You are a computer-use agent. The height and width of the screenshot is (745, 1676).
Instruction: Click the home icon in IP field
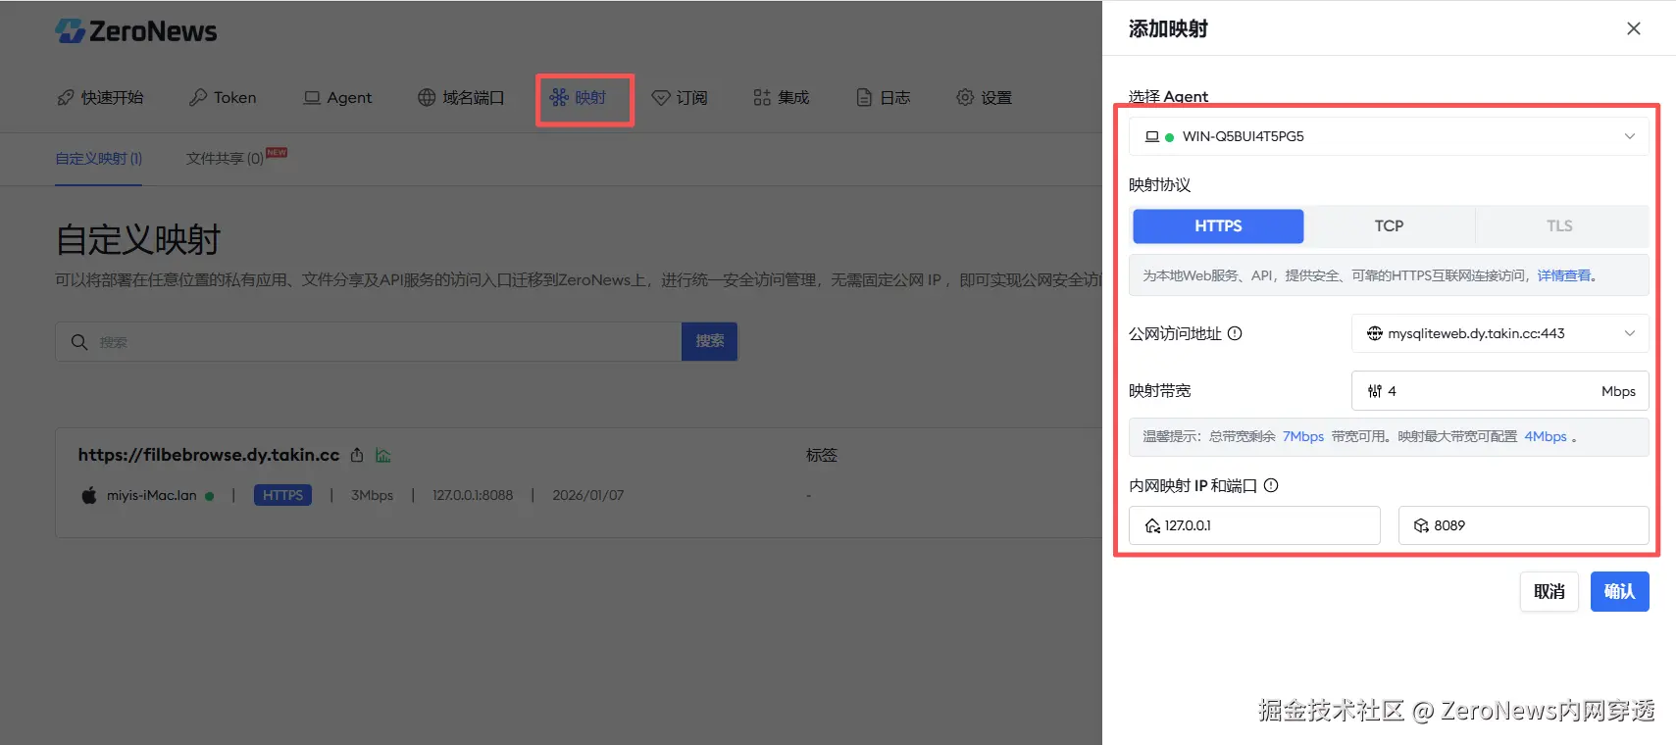[1152, 525]
